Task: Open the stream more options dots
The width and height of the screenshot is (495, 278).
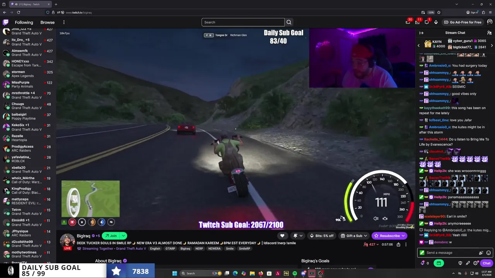Action: 406,244
